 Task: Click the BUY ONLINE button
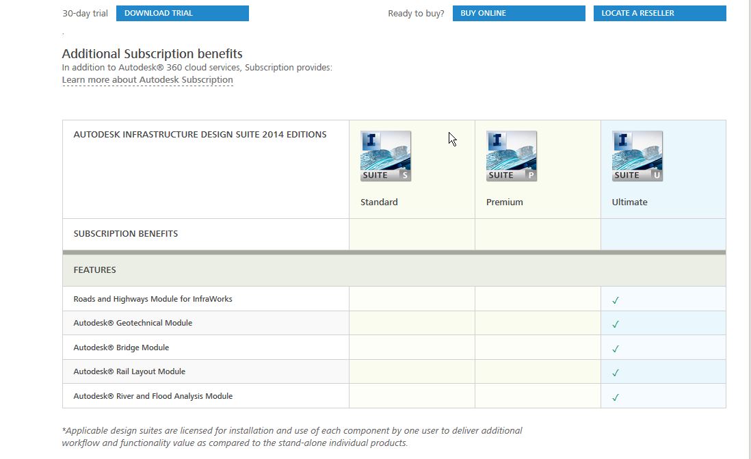pyautogui.click(x=518, y=12)
